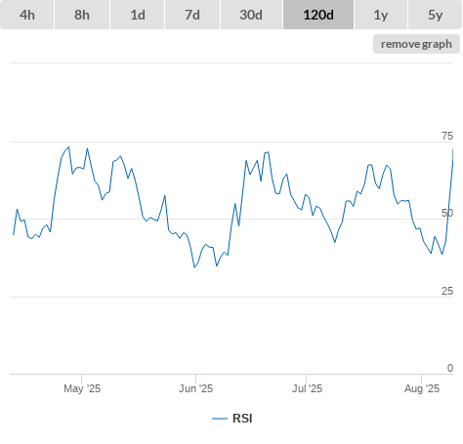Select the 5y time range
The width and height of the screenshot is (463, 444).
pyautogui.click(x=435, y=15)
